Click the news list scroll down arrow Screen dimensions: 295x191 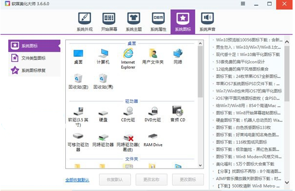287,182
